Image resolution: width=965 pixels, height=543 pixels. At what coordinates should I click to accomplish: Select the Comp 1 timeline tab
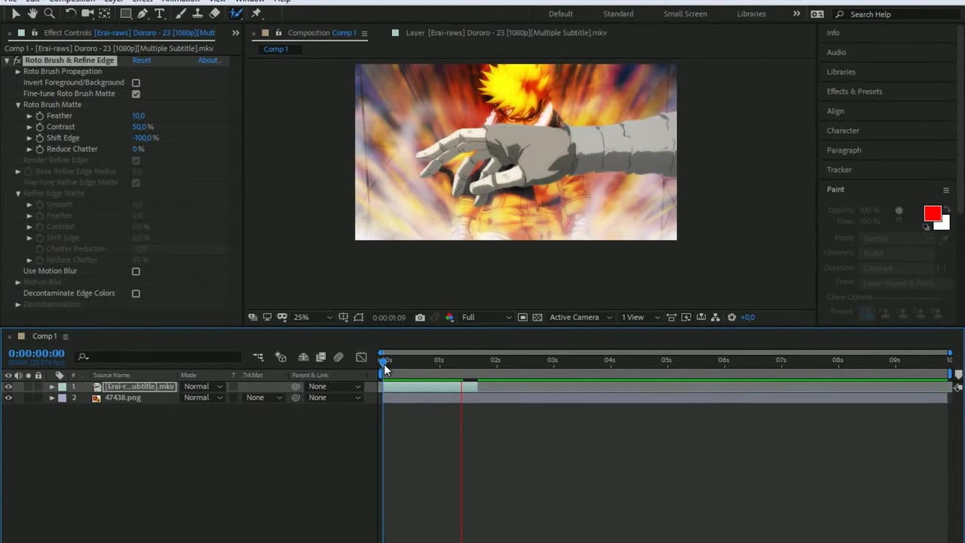44,336
